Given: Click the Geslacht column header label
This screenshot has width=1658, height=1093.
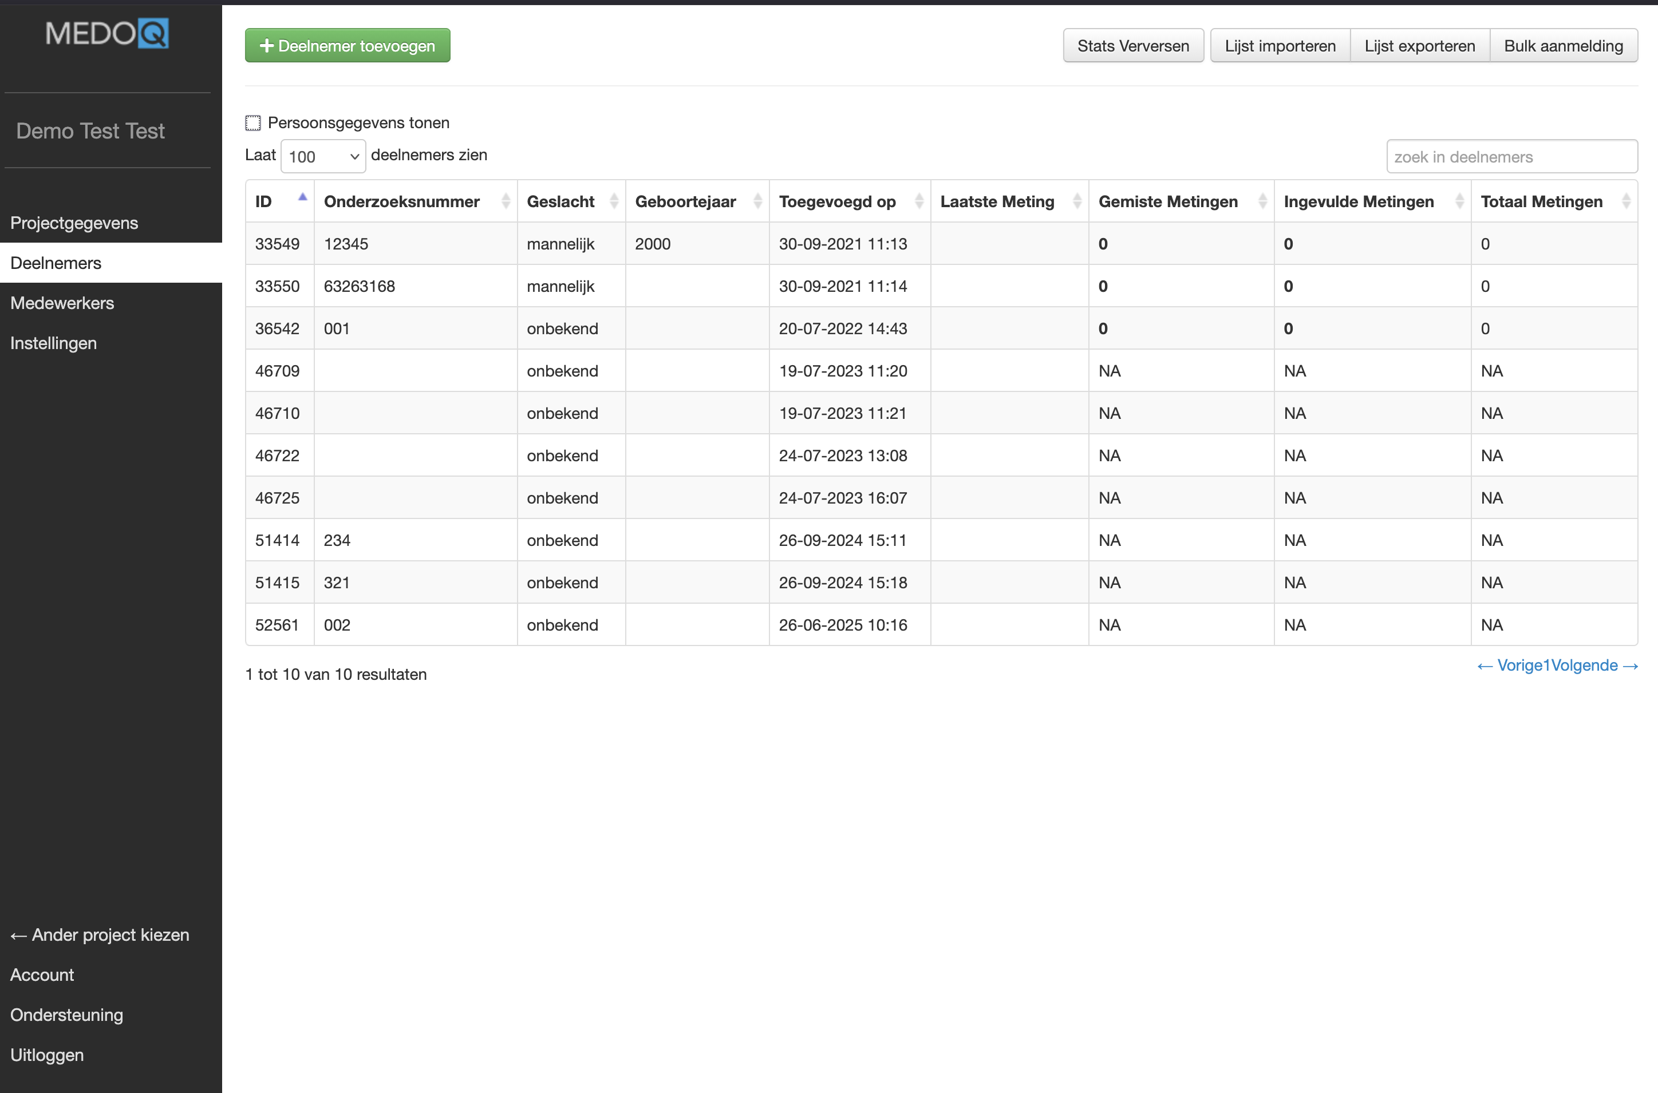Looking at the screenshot, I should (x=560, y=201).
